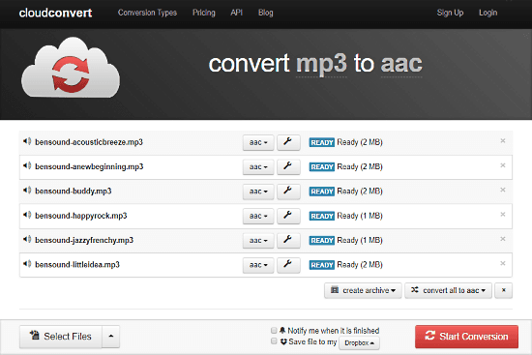
Task: Click speaker icon for bensound-jazzyfrenchy.mp3
Action: [27, 239]
